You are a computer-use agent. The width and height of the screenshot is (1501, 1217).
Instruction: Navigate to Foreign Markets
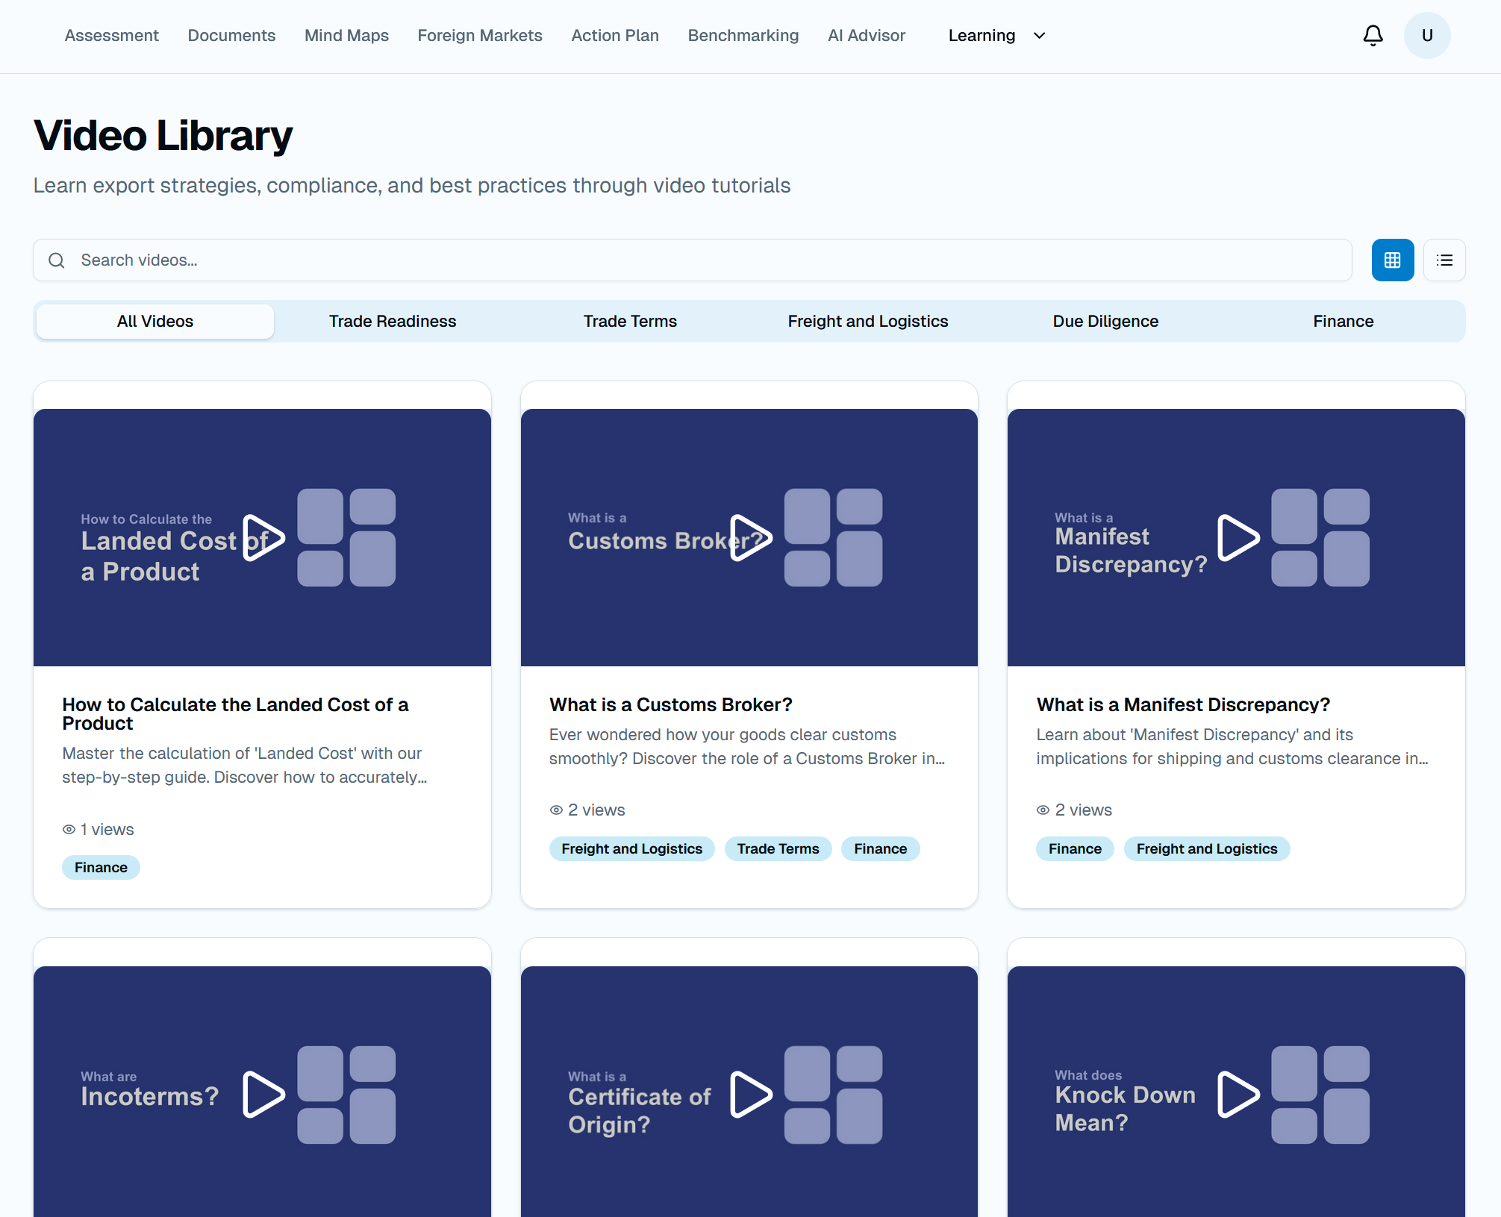click(480, 36)
